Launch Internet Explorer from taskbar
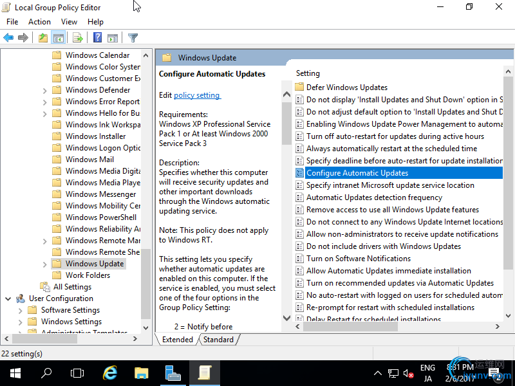 coord(110,373)
